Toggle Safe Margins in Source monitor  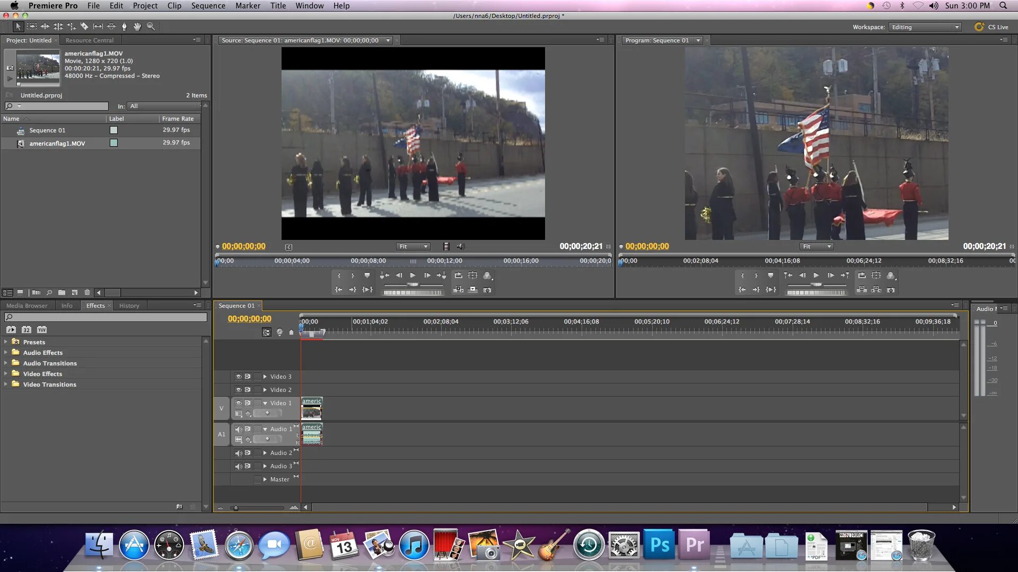tap(473, 275)
